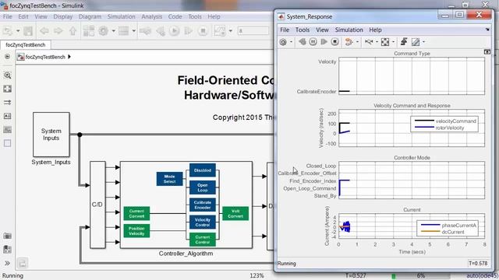499x280 pixels.
Task: Open Simulink Analysis menu
Action: click(151, 16)
